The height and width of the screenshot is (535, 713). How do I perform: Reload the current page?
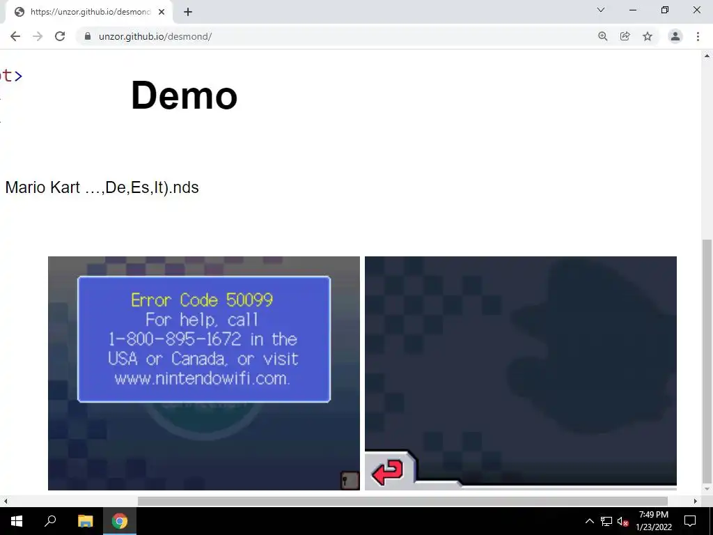point(60,36)
